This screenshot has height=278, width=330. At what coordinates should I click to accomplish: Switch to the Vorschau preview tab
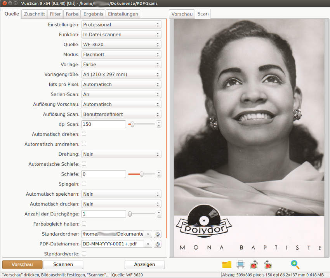point(182,14)
